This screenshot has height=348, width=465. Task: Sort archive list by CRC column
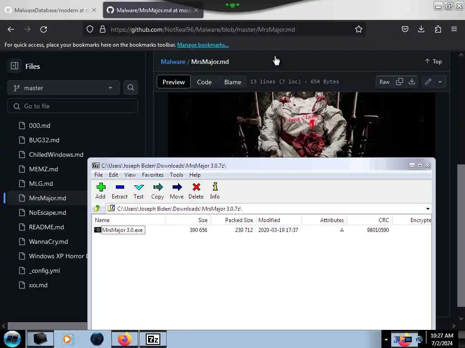point(370,220)
